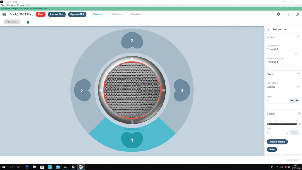302x170 pixels.
Task: Increase the Angle value with plus
Action: 297,101
